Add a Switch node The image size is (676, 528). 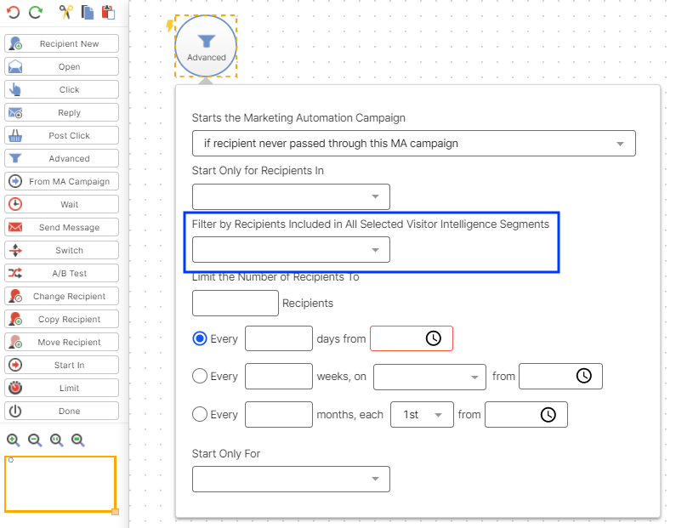coord(62,250)
